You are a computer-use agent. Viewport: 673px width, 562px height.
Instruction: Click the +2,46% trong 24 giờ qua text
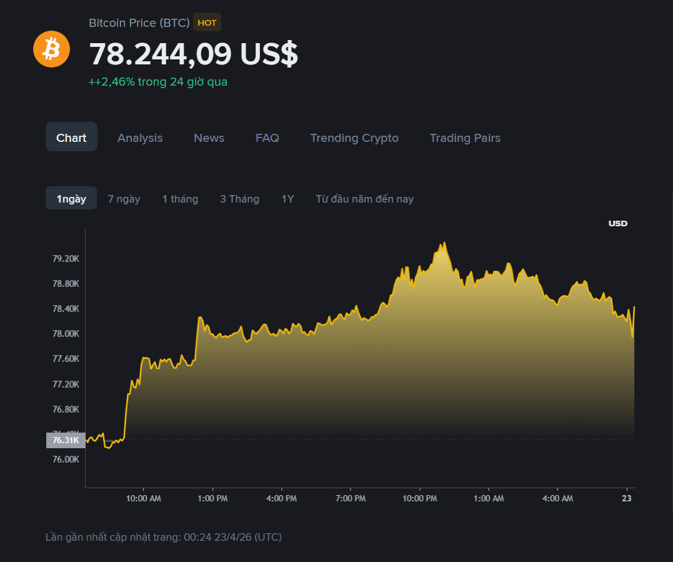tap(158, 81)
